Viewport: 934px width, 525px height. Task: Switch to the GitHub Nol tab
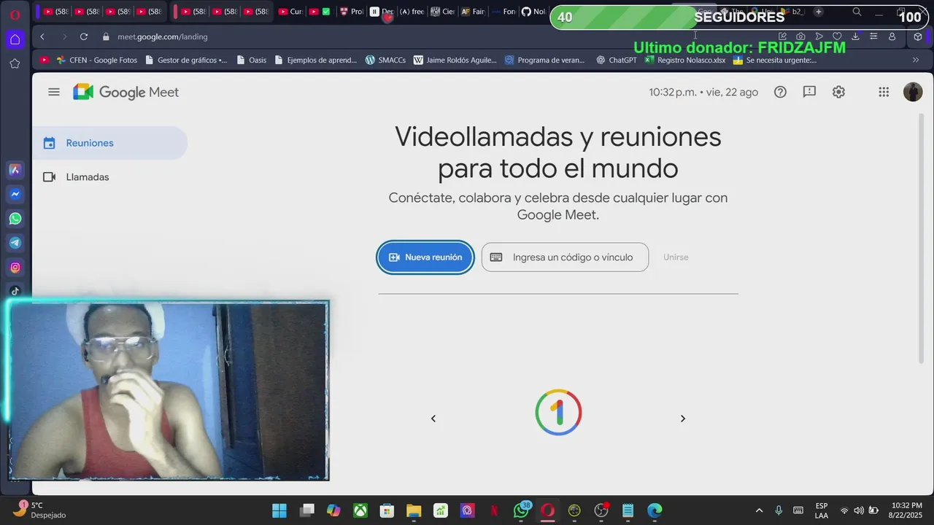click(x=533, y=12)
